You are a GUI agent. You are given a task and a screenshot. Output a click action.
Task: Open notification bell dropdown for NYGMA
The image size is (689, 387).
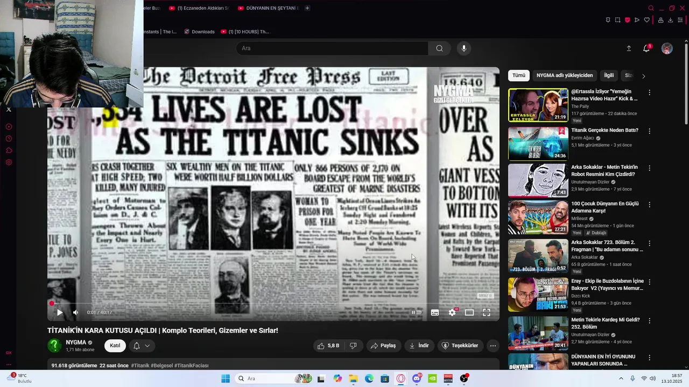[142, 346]
